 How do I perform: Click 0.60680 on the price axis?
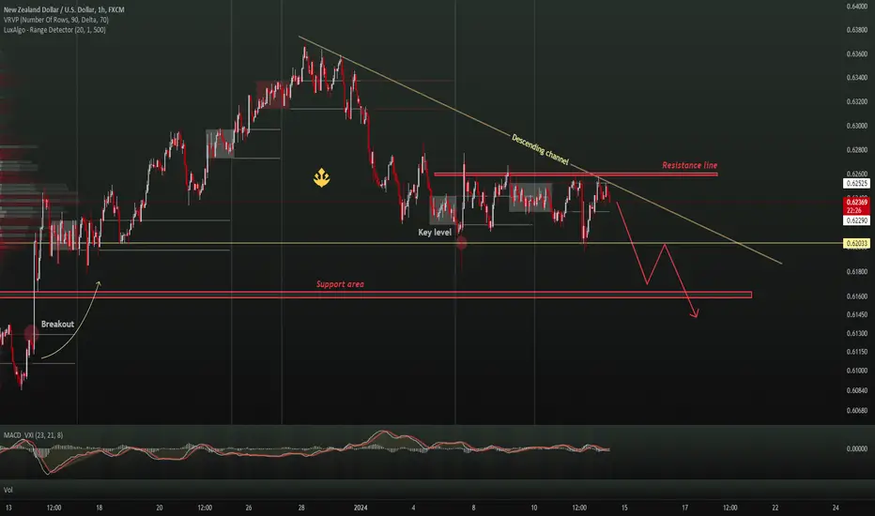(x=857, y=411)
